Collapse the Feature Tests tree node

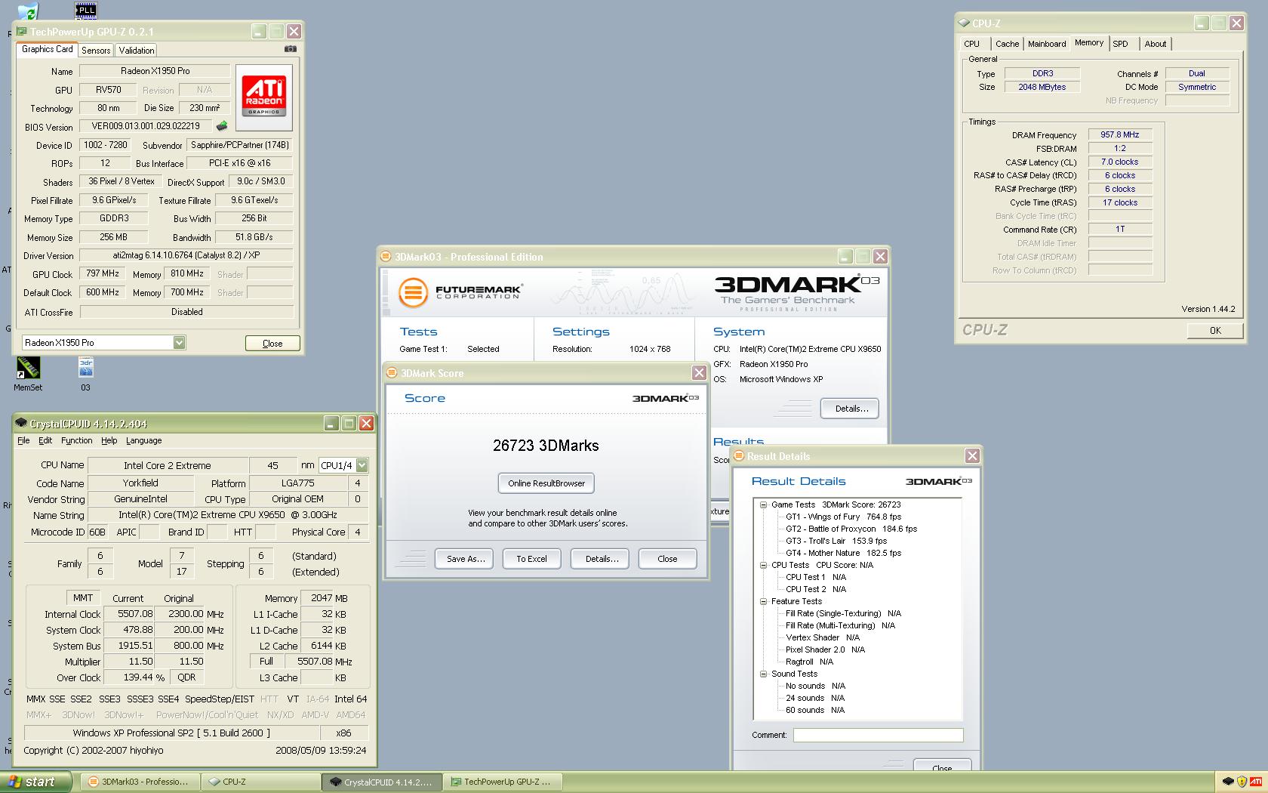(763, 601)
